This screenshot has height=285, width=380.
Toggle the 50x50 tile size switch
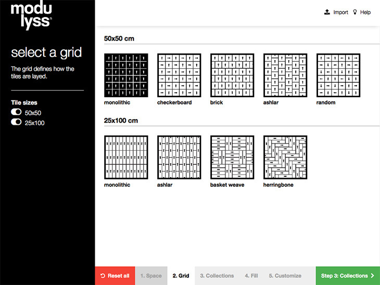click(x=16, y=112)
